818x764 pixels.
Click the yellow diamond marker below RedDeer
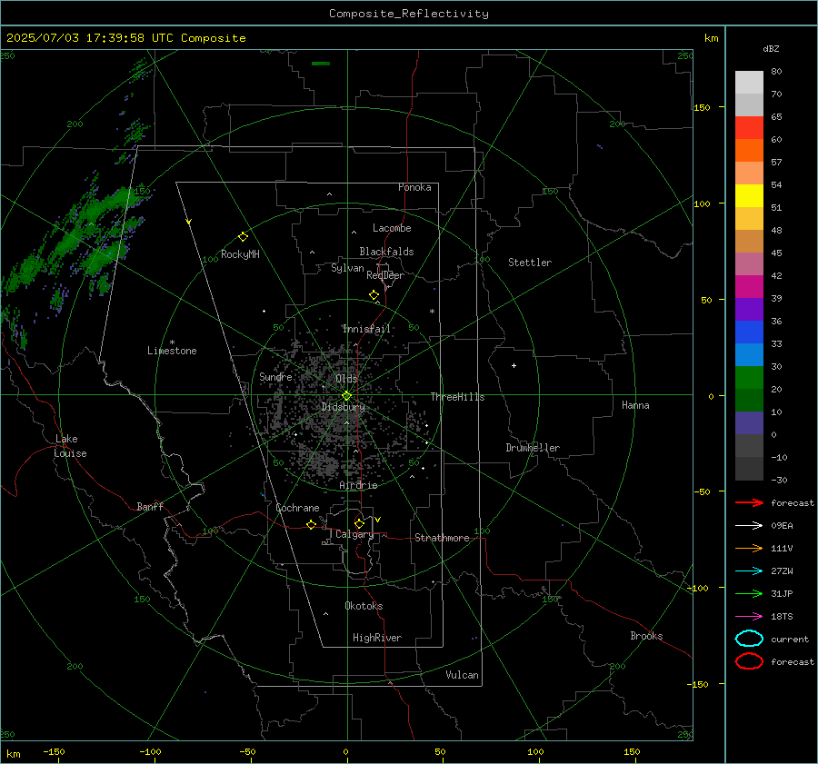[x=374, y=295]
